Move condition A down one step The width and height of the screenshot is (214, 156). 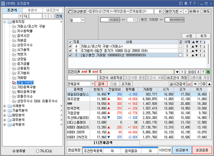(x=197, y=46)
